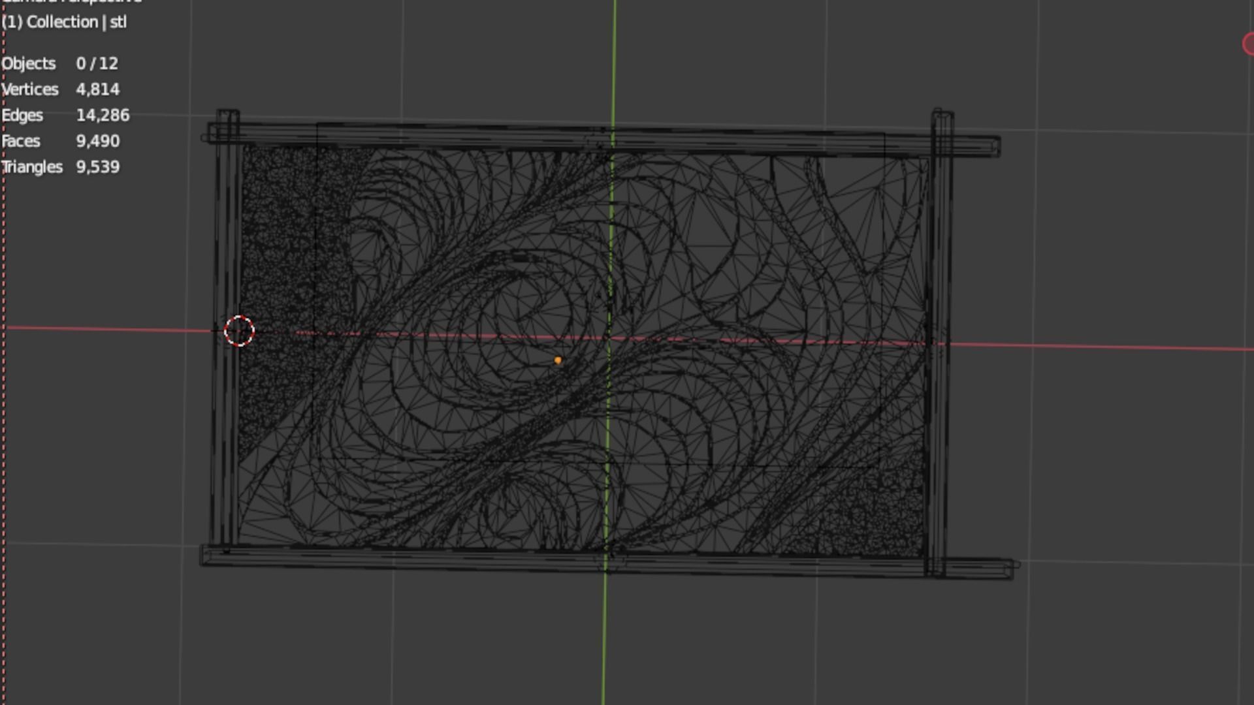Click the 'Triangles 9,539' statistic
The image size is (1254, 705).
click(x=61, y=167)
